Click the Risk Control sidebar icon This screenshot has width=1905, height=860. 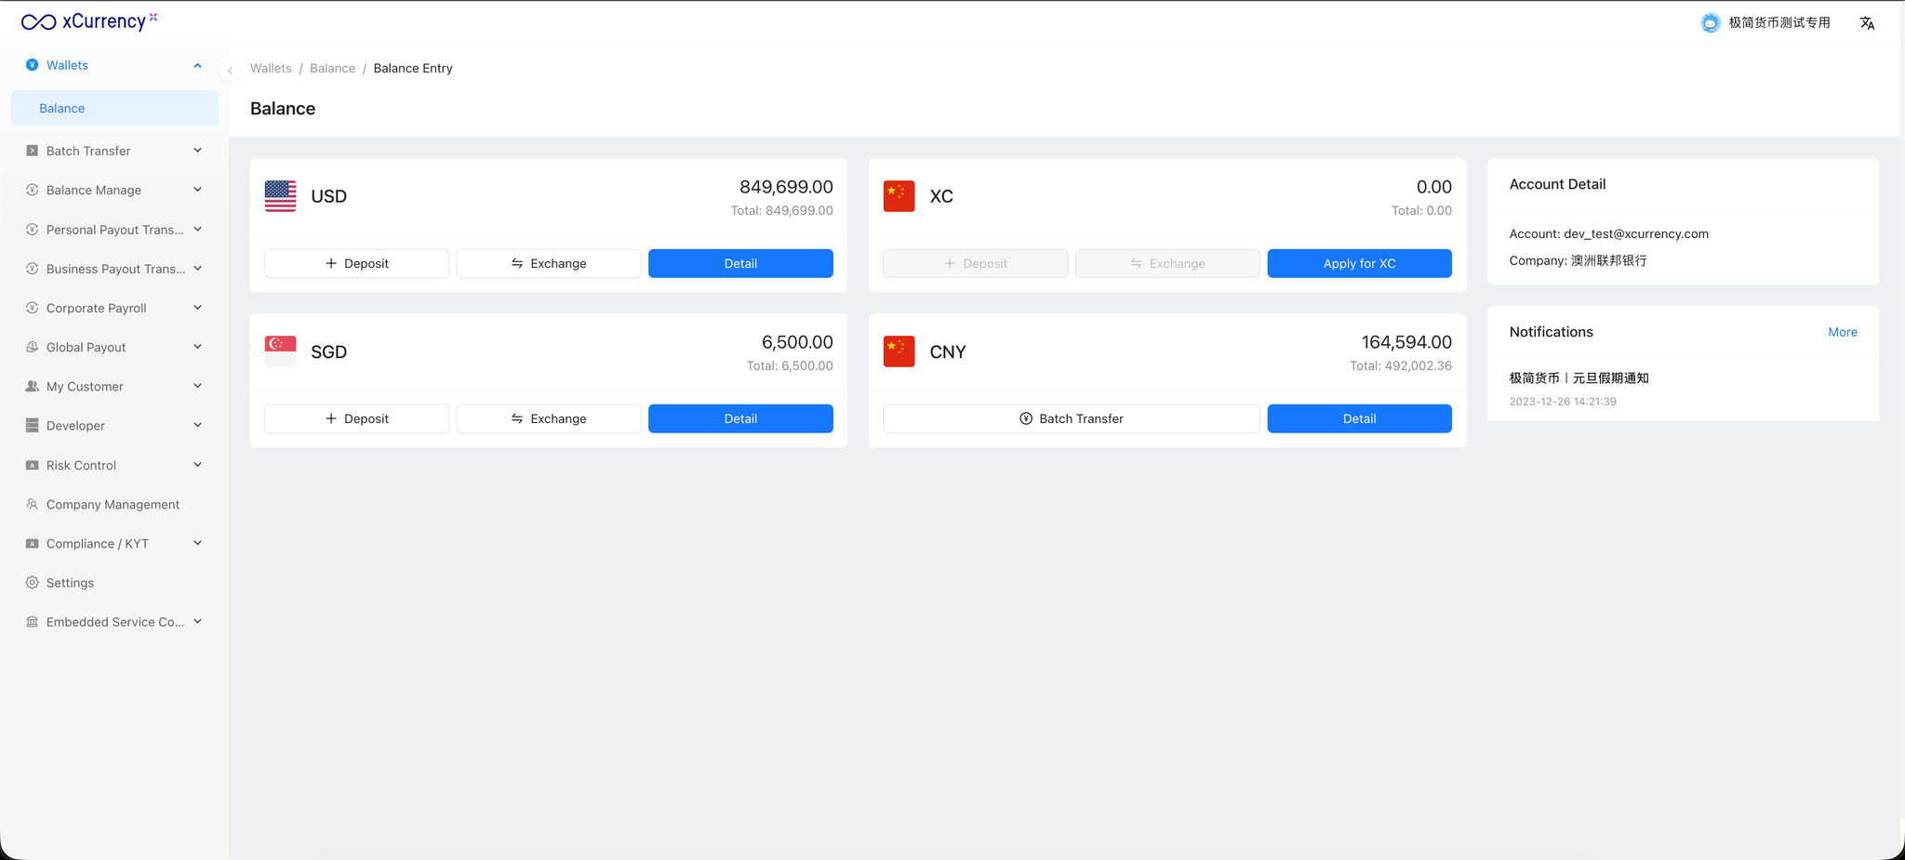pos(32,465)
